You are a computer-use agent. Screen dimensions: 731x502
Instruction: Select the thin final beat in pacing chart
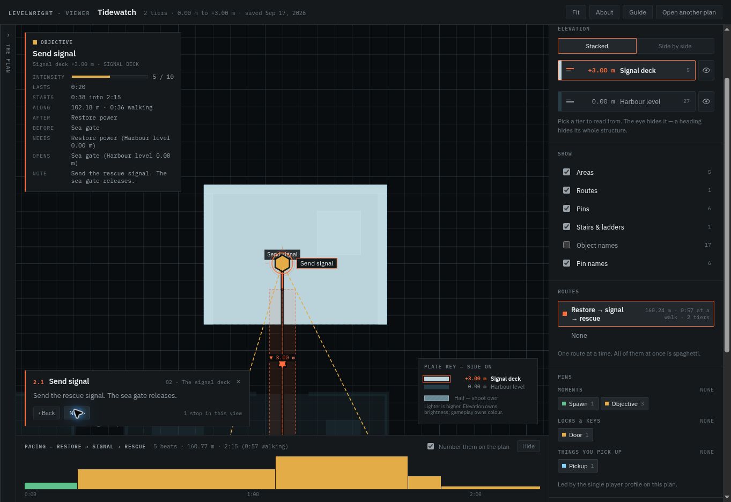[x=491, y=488]
